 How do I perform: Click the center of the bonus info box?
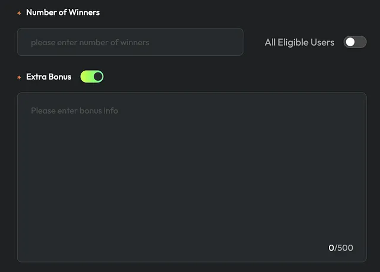tap(191, 177)
